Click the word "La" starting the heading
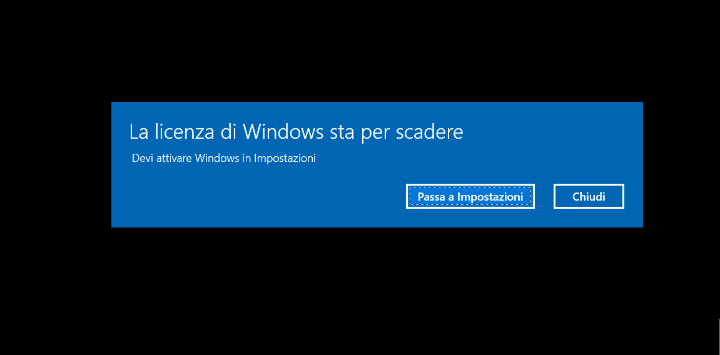The height and width of the screenshot is (355, 720). 138,132
